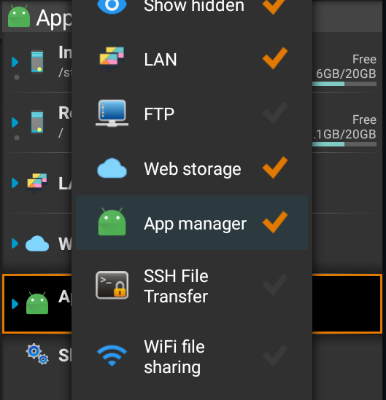
Task: Click the FTP monitor icon
Action: click(x=112, y=113)
